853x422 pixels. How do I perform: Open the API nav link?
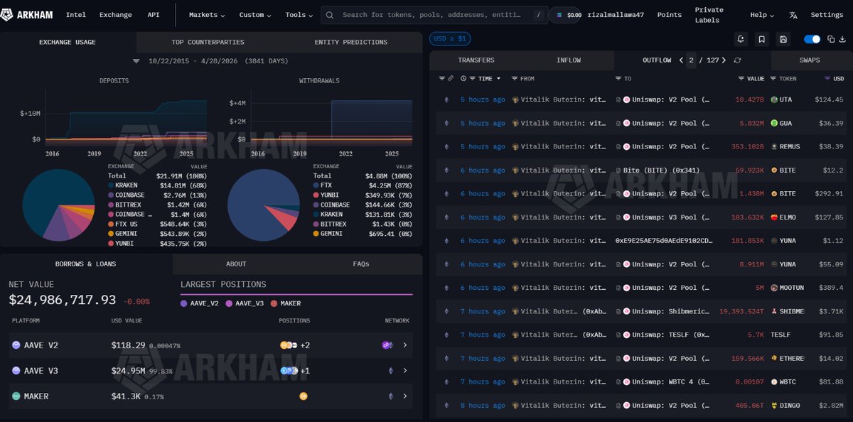point(154,15)
